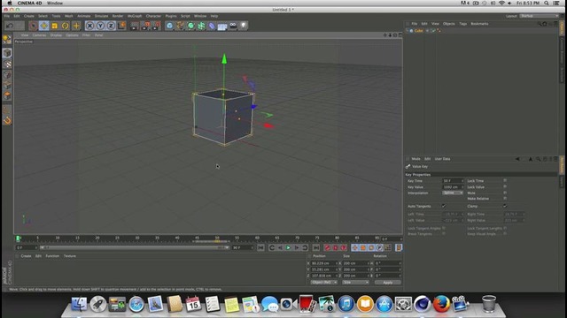Click the Play Forwards button
Image resolution: width=567 pixels, height=318 pixels.
288,247
